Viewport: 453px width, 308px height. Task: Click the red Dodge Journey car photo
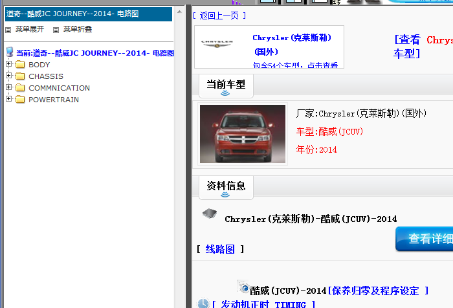(243, 134)
